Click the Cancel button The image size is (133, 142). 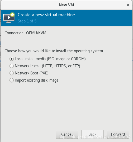67,134
